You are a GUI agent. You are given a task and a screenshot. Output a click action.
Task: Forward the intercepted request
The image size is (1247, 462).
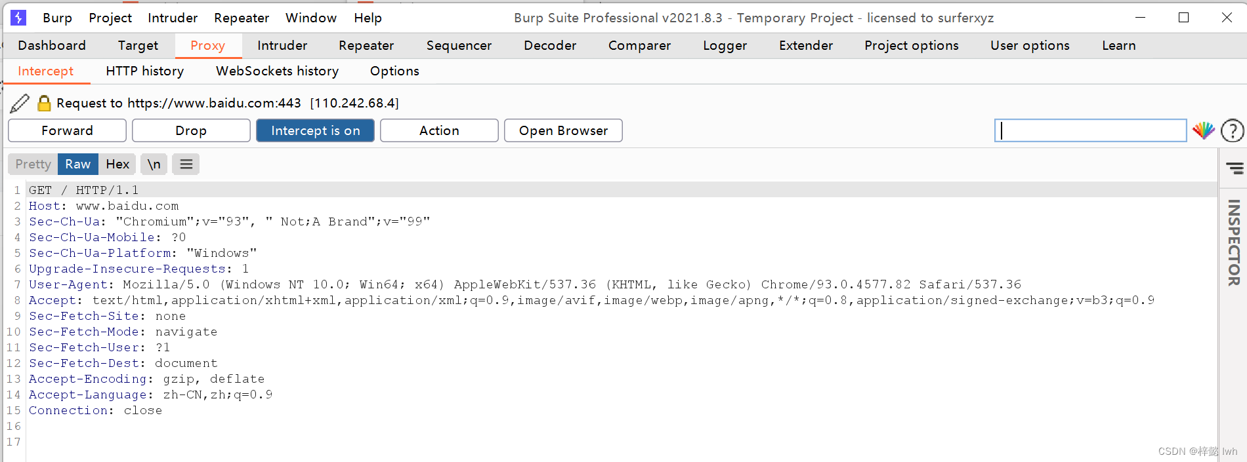tap(67, 130)
